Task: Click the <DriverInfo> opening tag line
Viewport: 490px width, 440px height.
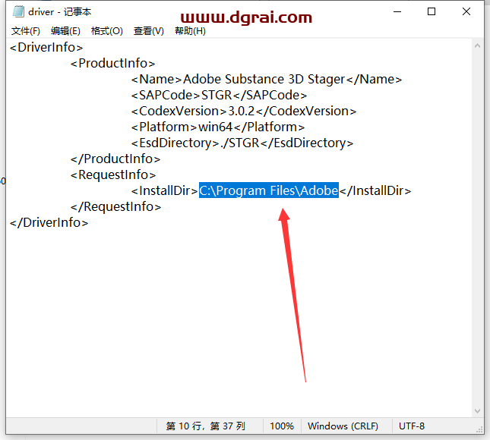Action: pyautogui.click(x=46, y=48)
